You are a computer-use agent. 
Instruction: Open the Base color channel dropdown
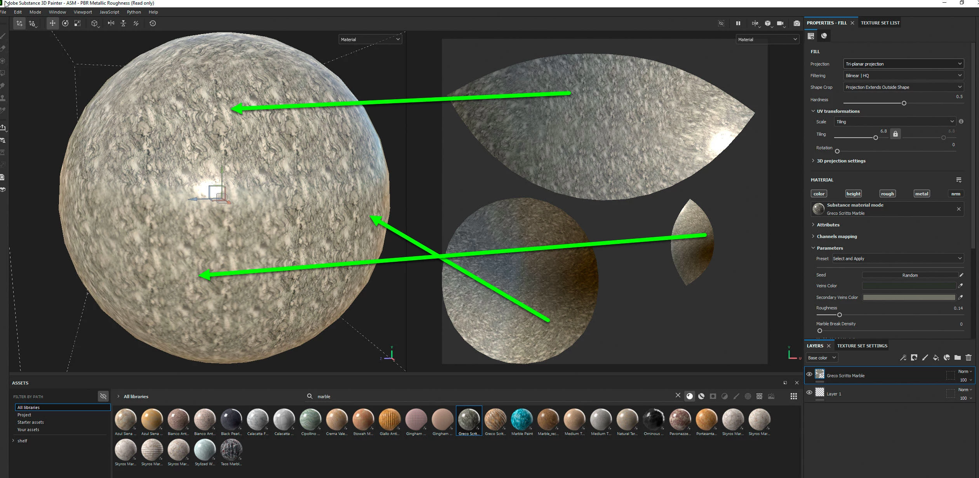(821, 358)
